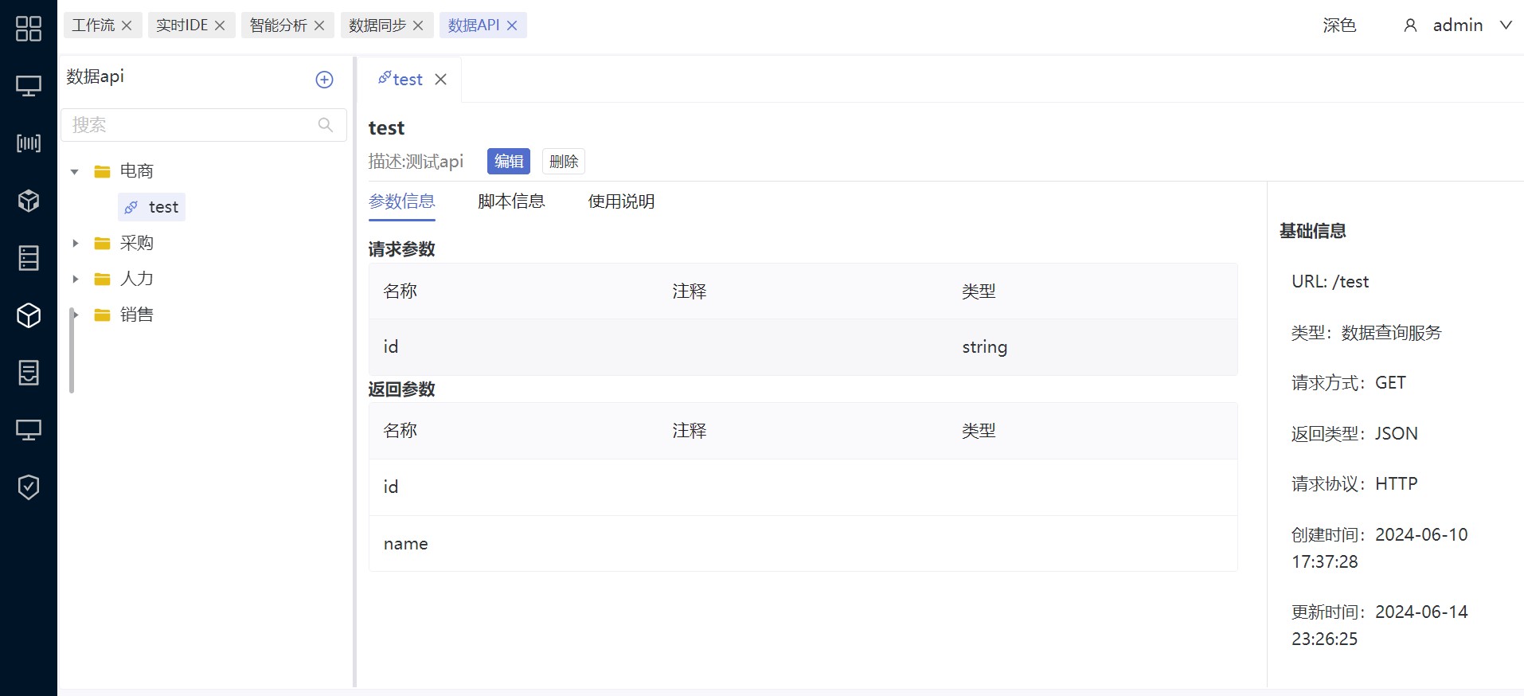This screenshot has height=696, width=1524.
Task: Open the 使用说明 tab
Action: point(621,201)
